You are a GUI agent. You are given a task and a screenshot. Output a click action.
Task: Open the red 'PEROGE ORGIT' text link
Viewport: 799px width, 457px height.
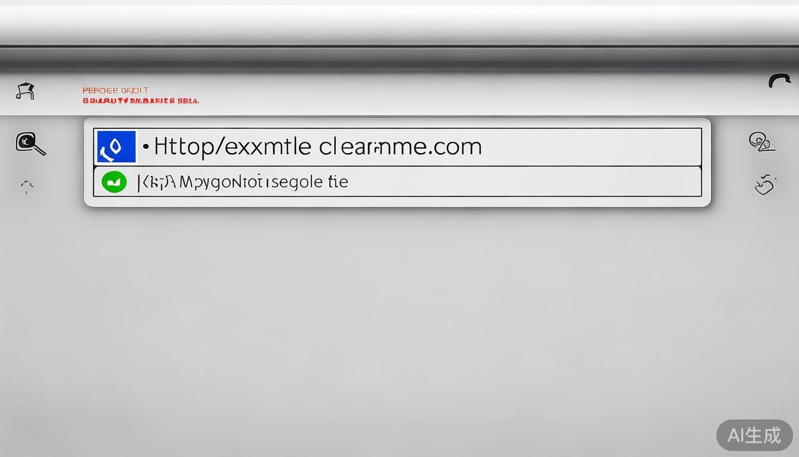(x=115, y=90)
